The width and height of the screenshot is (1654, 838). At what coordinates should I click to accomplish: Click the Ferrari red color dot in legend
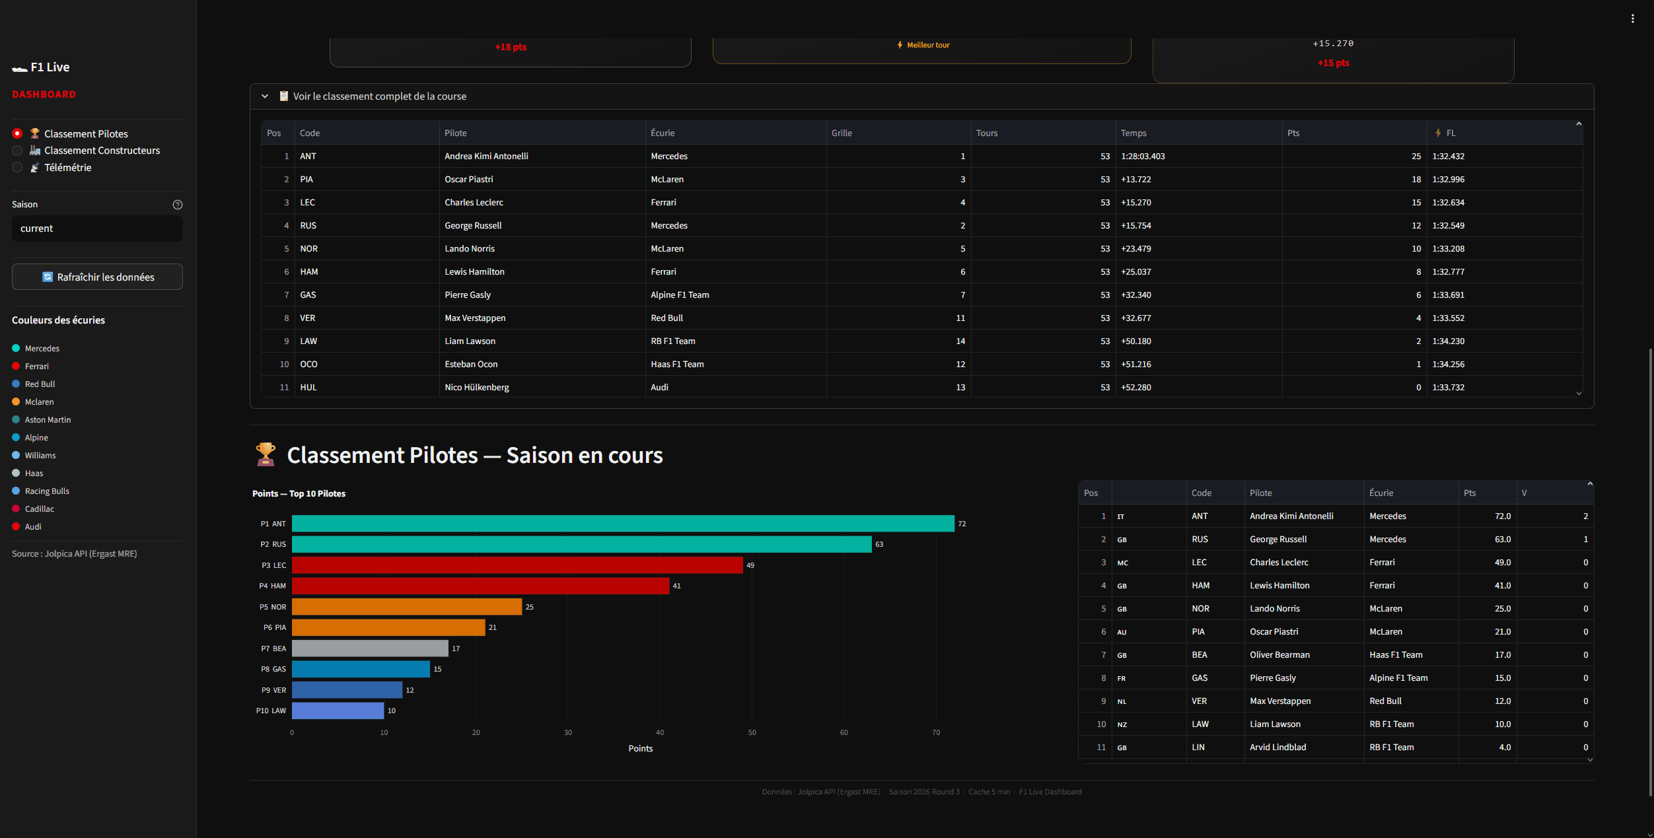pos(15,366)
